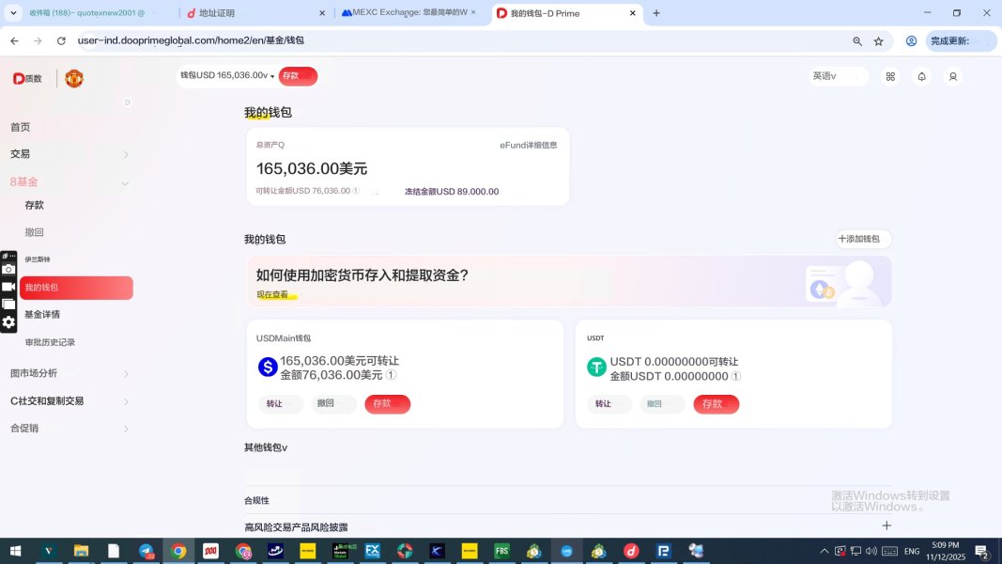Open 审批历史记录 in sidebar
Image resolution: width=1002 pixels, height=564 pixels.
click(x=50, y=342)
